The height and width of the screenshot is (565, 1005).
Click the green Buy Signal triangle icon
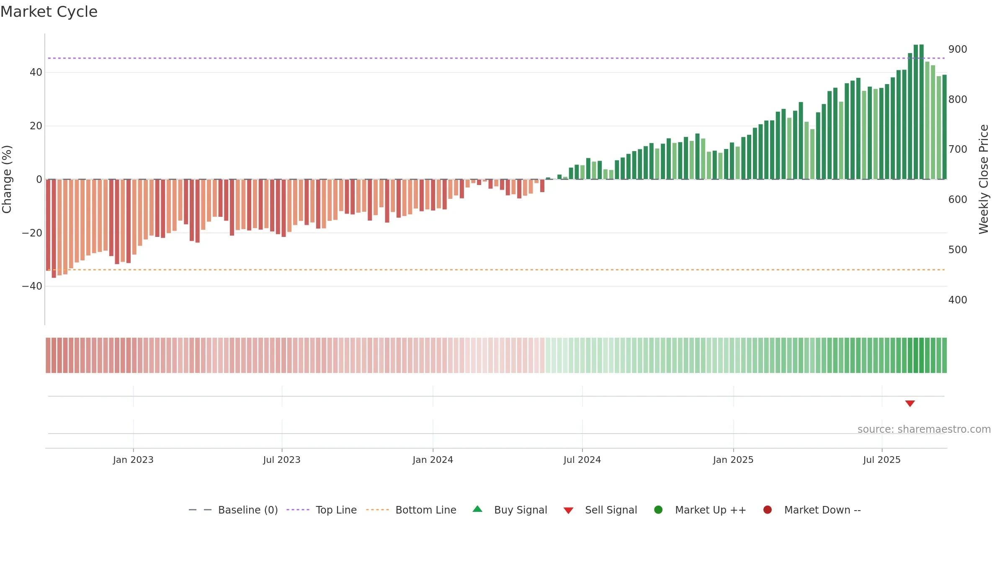[x=477, y=509]
